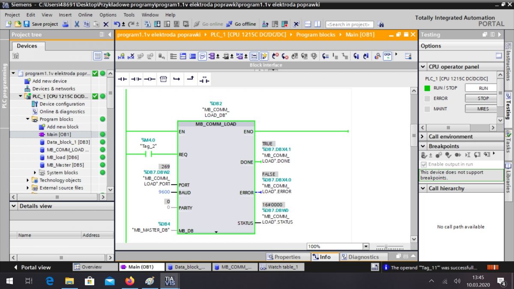Click the Delete network icon in the editor toolbar

coord(131,56)
